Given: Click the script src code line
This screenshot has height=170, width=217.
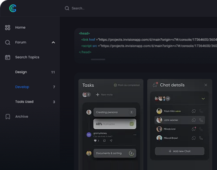Looking at the screenshot, I should (x=149, y=46).
